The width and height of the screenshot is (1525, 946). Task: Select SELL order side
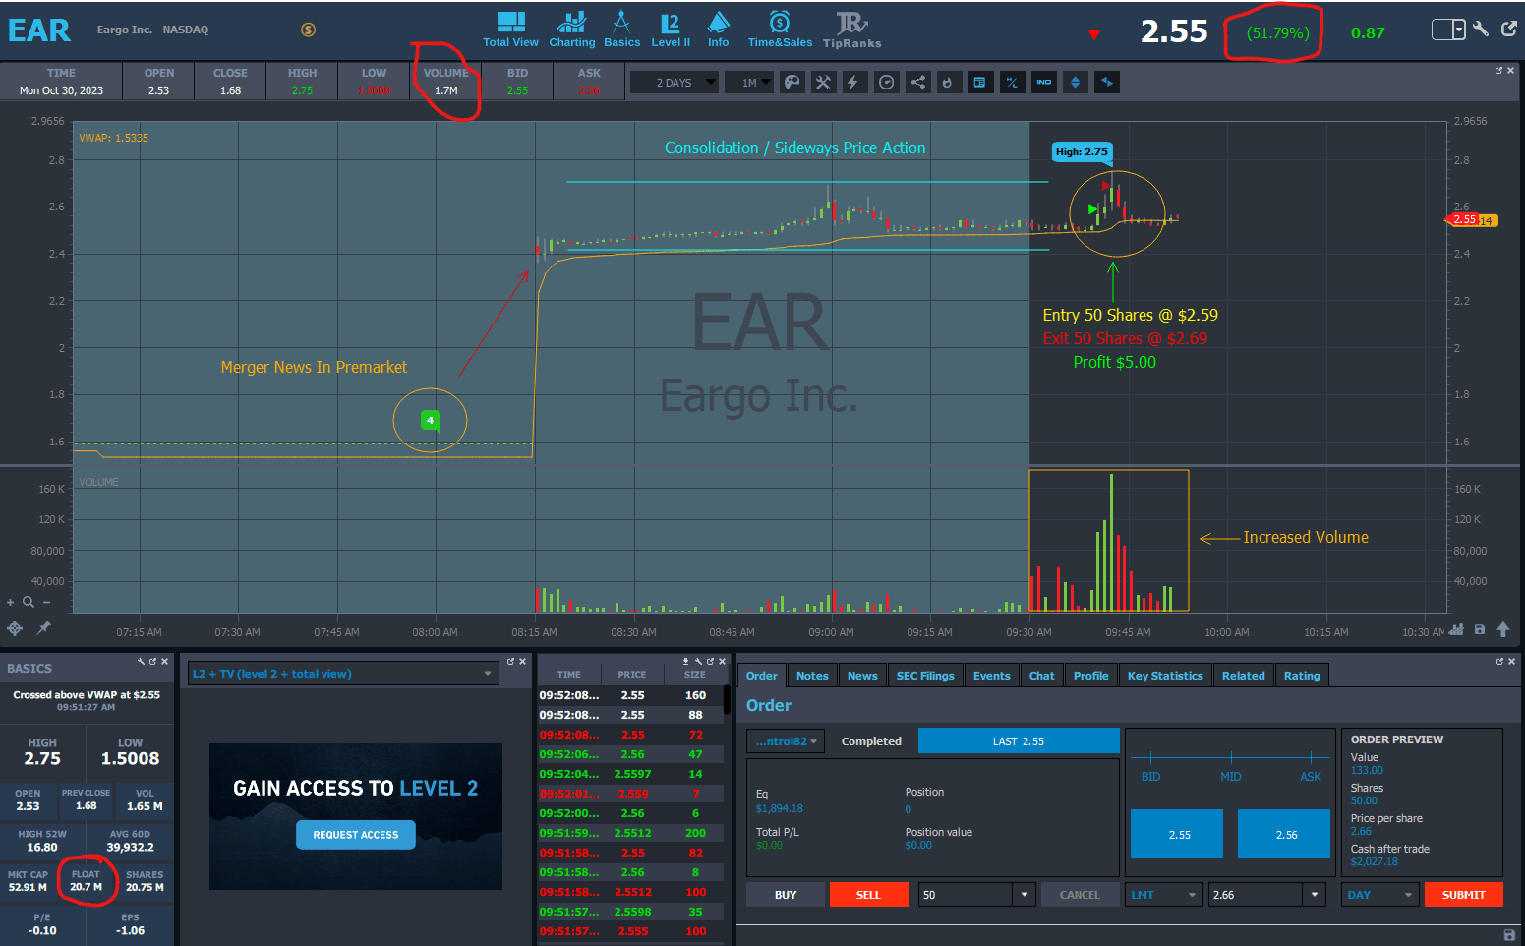pos(869,895)
